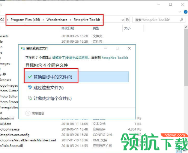The height and width of the screenshot is (153, 188).
Task: Click the 应用程序扩展 type cell
Action: [102, 146]
